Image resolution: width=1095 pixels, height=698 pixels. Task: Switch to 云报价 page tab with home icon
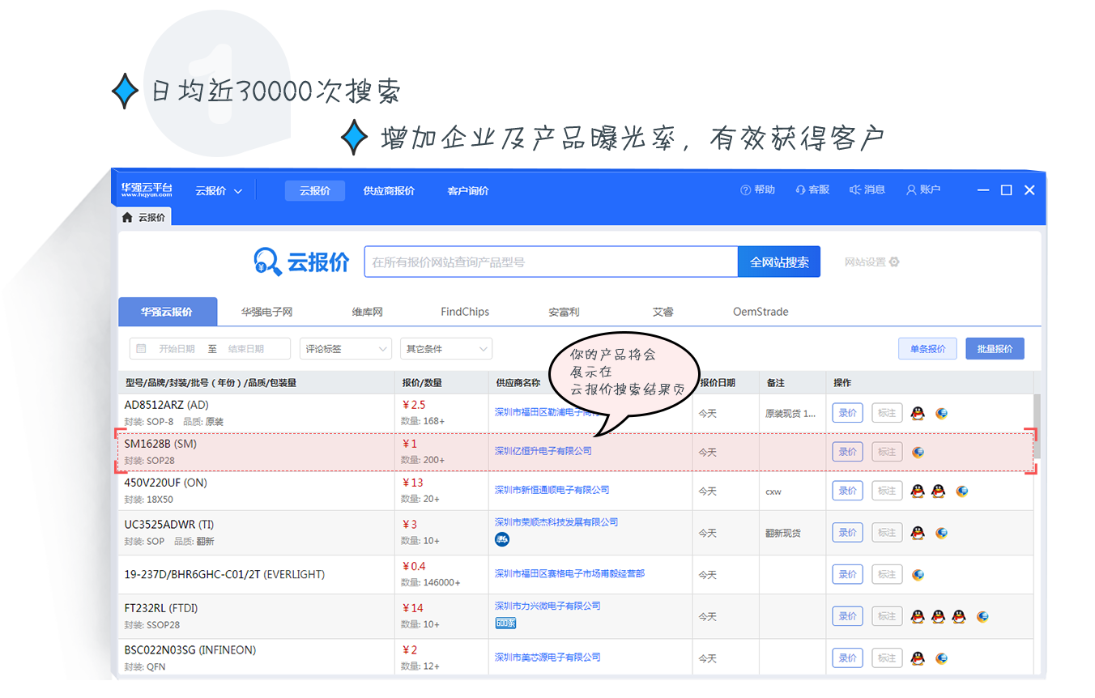click(x=144, y=217)
